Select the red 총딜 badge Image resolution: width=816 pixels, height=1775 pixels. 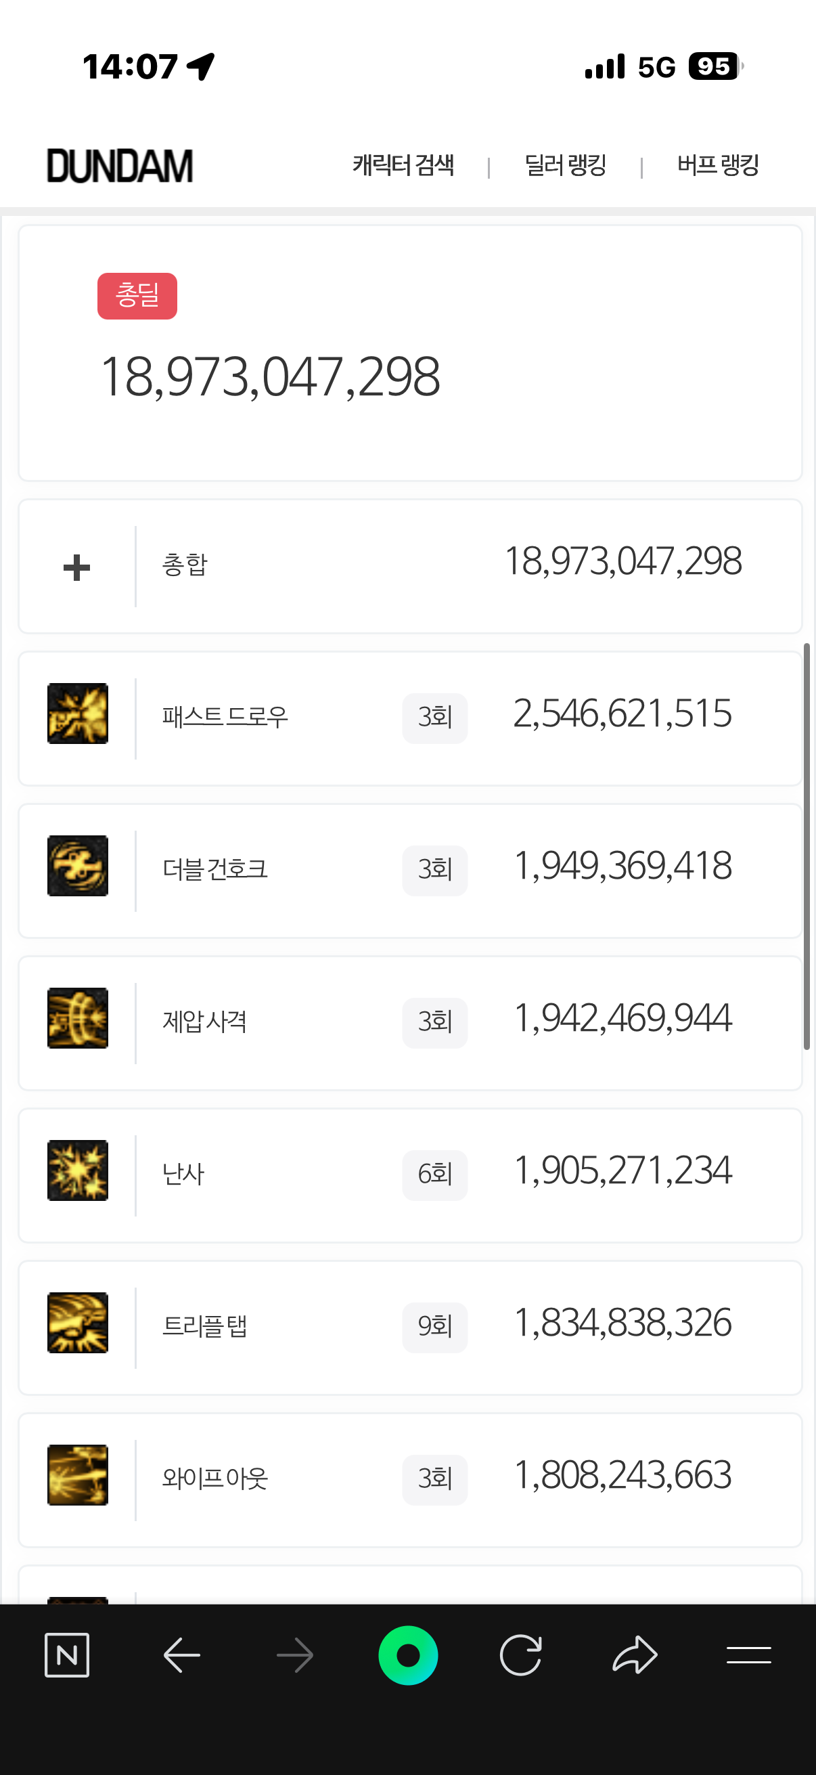137,297
